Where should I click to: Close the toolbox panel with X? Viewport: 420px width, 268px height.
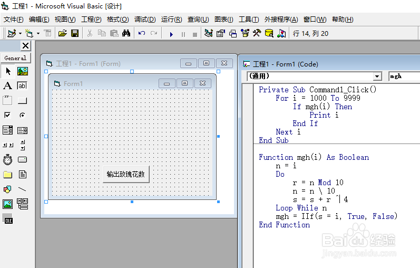(x=26, y=46)
